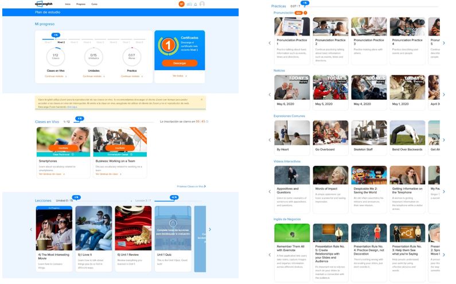The width and height of the screenshot is (456, 284).
Task: Show more Noticias cards with right arrow
Action: pos(444,95)
